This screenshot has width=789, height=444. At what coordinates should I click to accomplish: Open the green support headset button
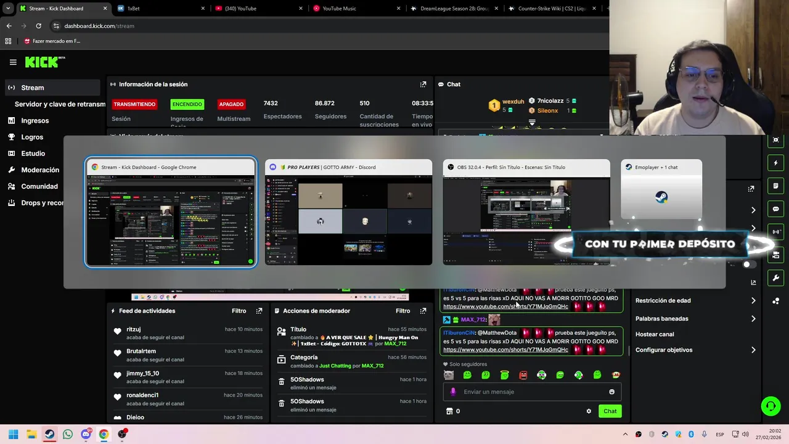pyautogui.click(x=771, y=406)
